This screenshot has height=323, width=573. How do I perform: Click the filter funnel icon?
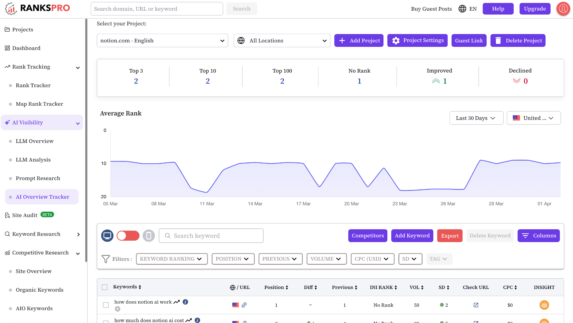coord(105,259)
